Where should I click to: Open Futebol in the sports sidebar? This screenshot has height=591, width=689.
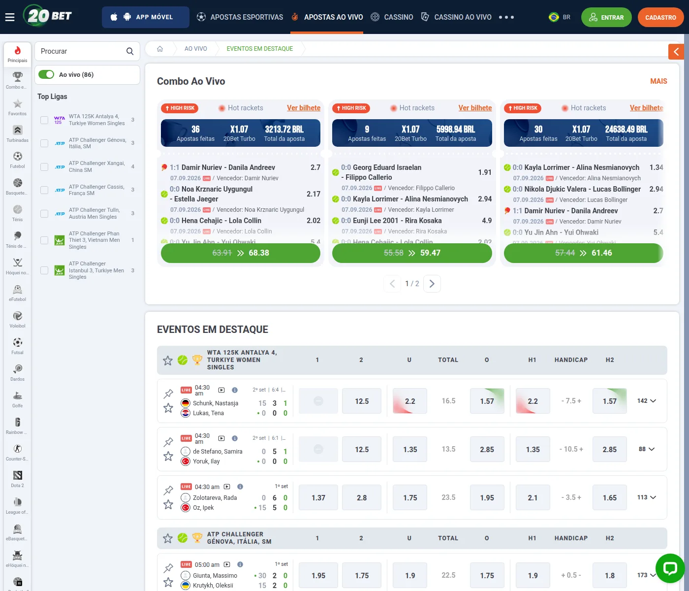(x=17, y=160)
